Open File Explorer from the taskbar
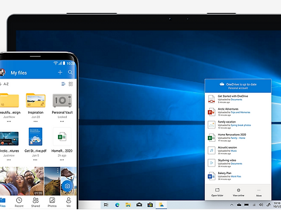This screenshot has width=281, height=211. pyautogui.click(x=128, y=205)
